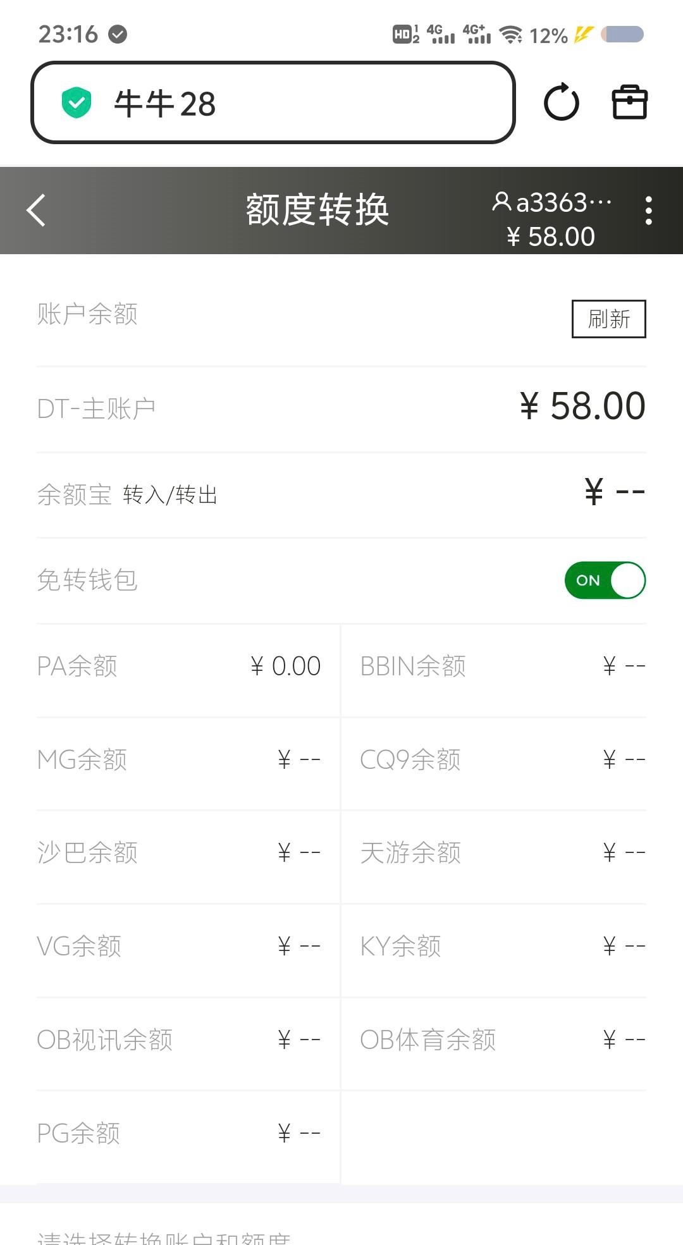Open the briefcase toolbox icon
The width and height of the screenshot is (683, 1245).
pos(629,102)
